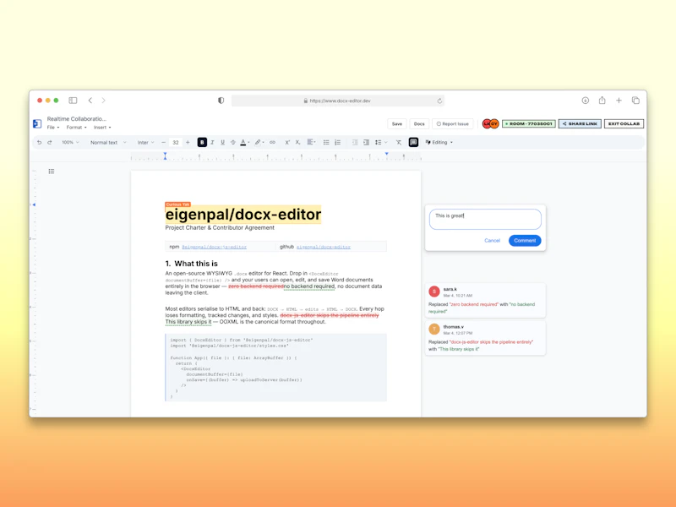Image resolution: width=676 pixels, height=507 pixels.
Task: Click Exit Collab
Action: [624, 123]
